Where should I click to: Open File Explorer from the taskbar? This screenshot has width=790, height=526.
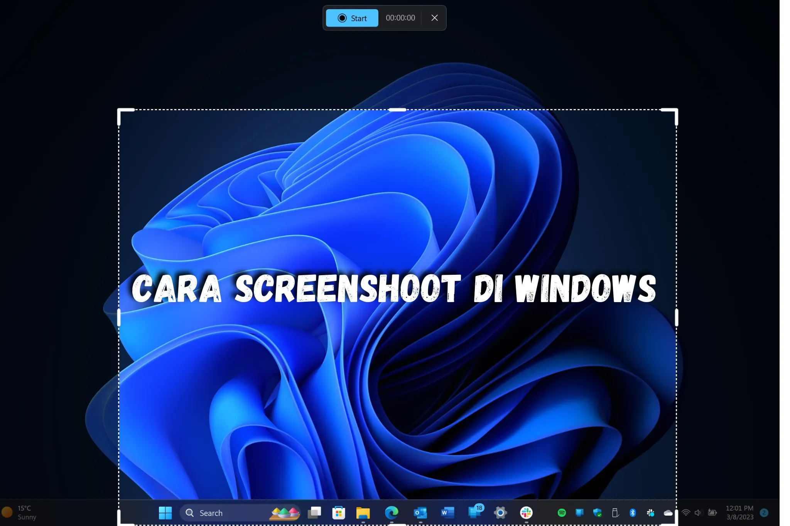click(363, 513)
